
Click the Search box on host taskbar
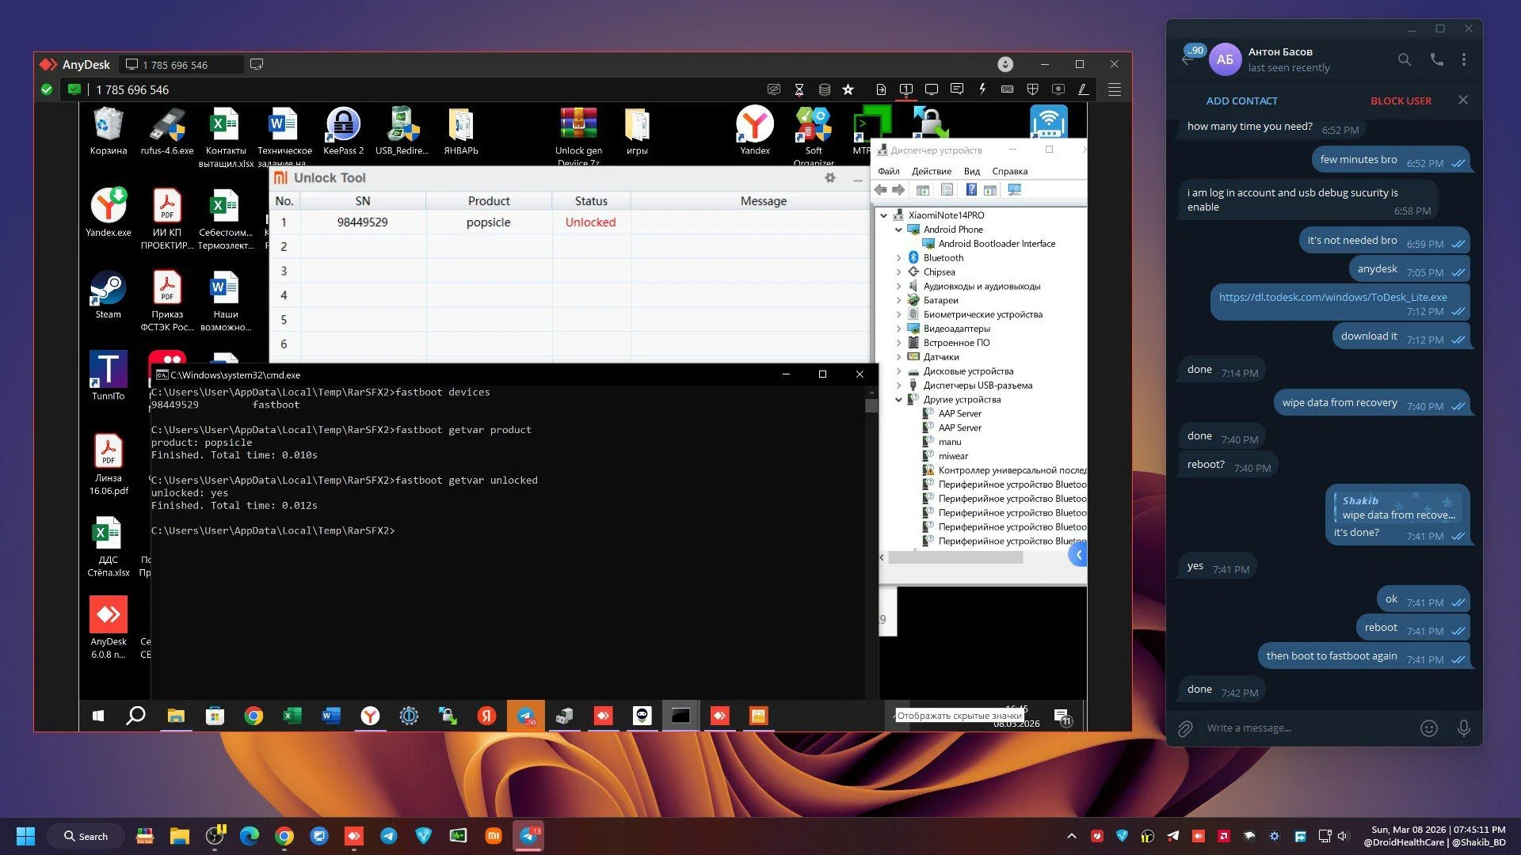coord(86,836)
